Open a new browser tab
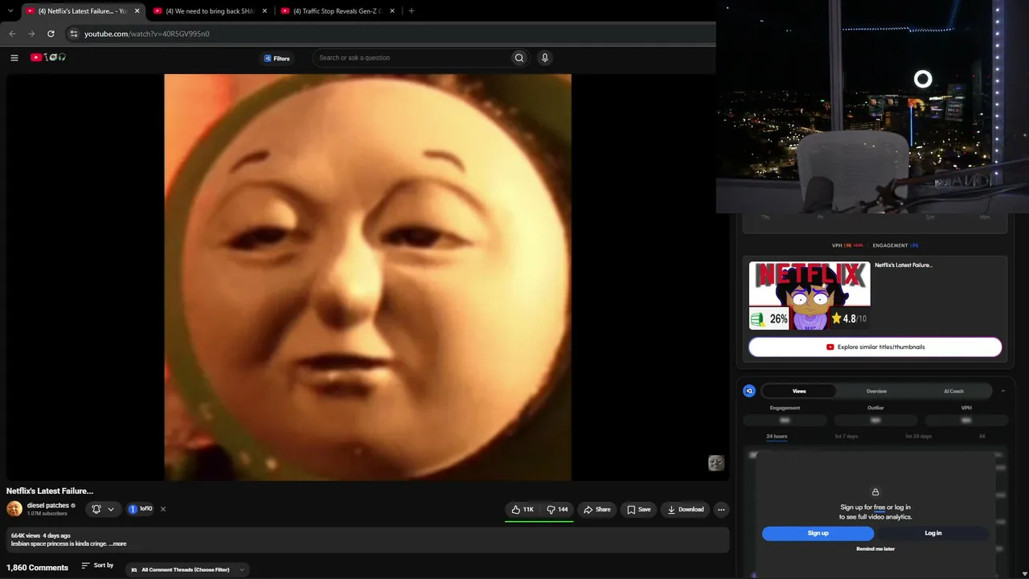The height and width of the screenshot is (579, 1029). click(x=412, y=10)
